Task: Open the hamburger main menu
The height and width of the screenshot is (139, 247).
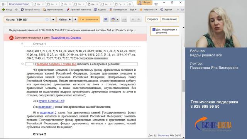Action: 3,4
